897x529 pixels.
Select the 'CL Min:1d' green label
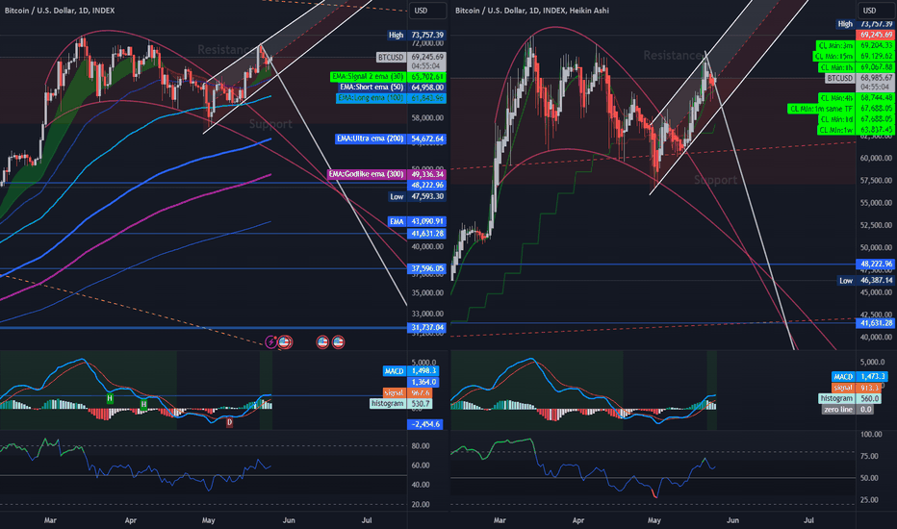tap(856, 119)
